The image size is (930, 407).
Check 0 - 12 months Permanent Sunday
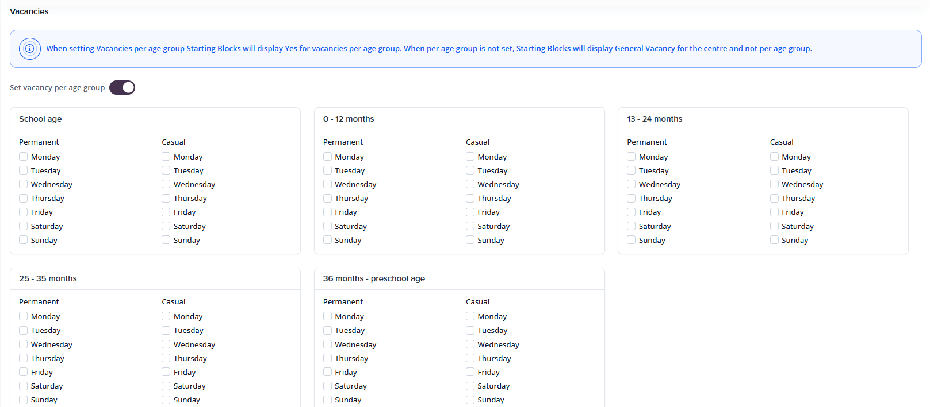328,240
